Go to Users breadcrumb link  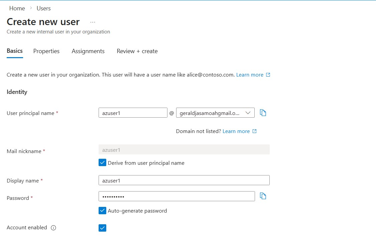click(x=44, y=8)
